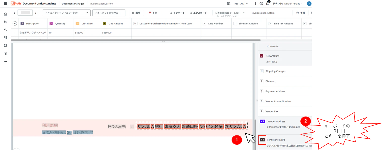382x150 pixels.
Task: Open the REST API dropdown
Action: 241,4
